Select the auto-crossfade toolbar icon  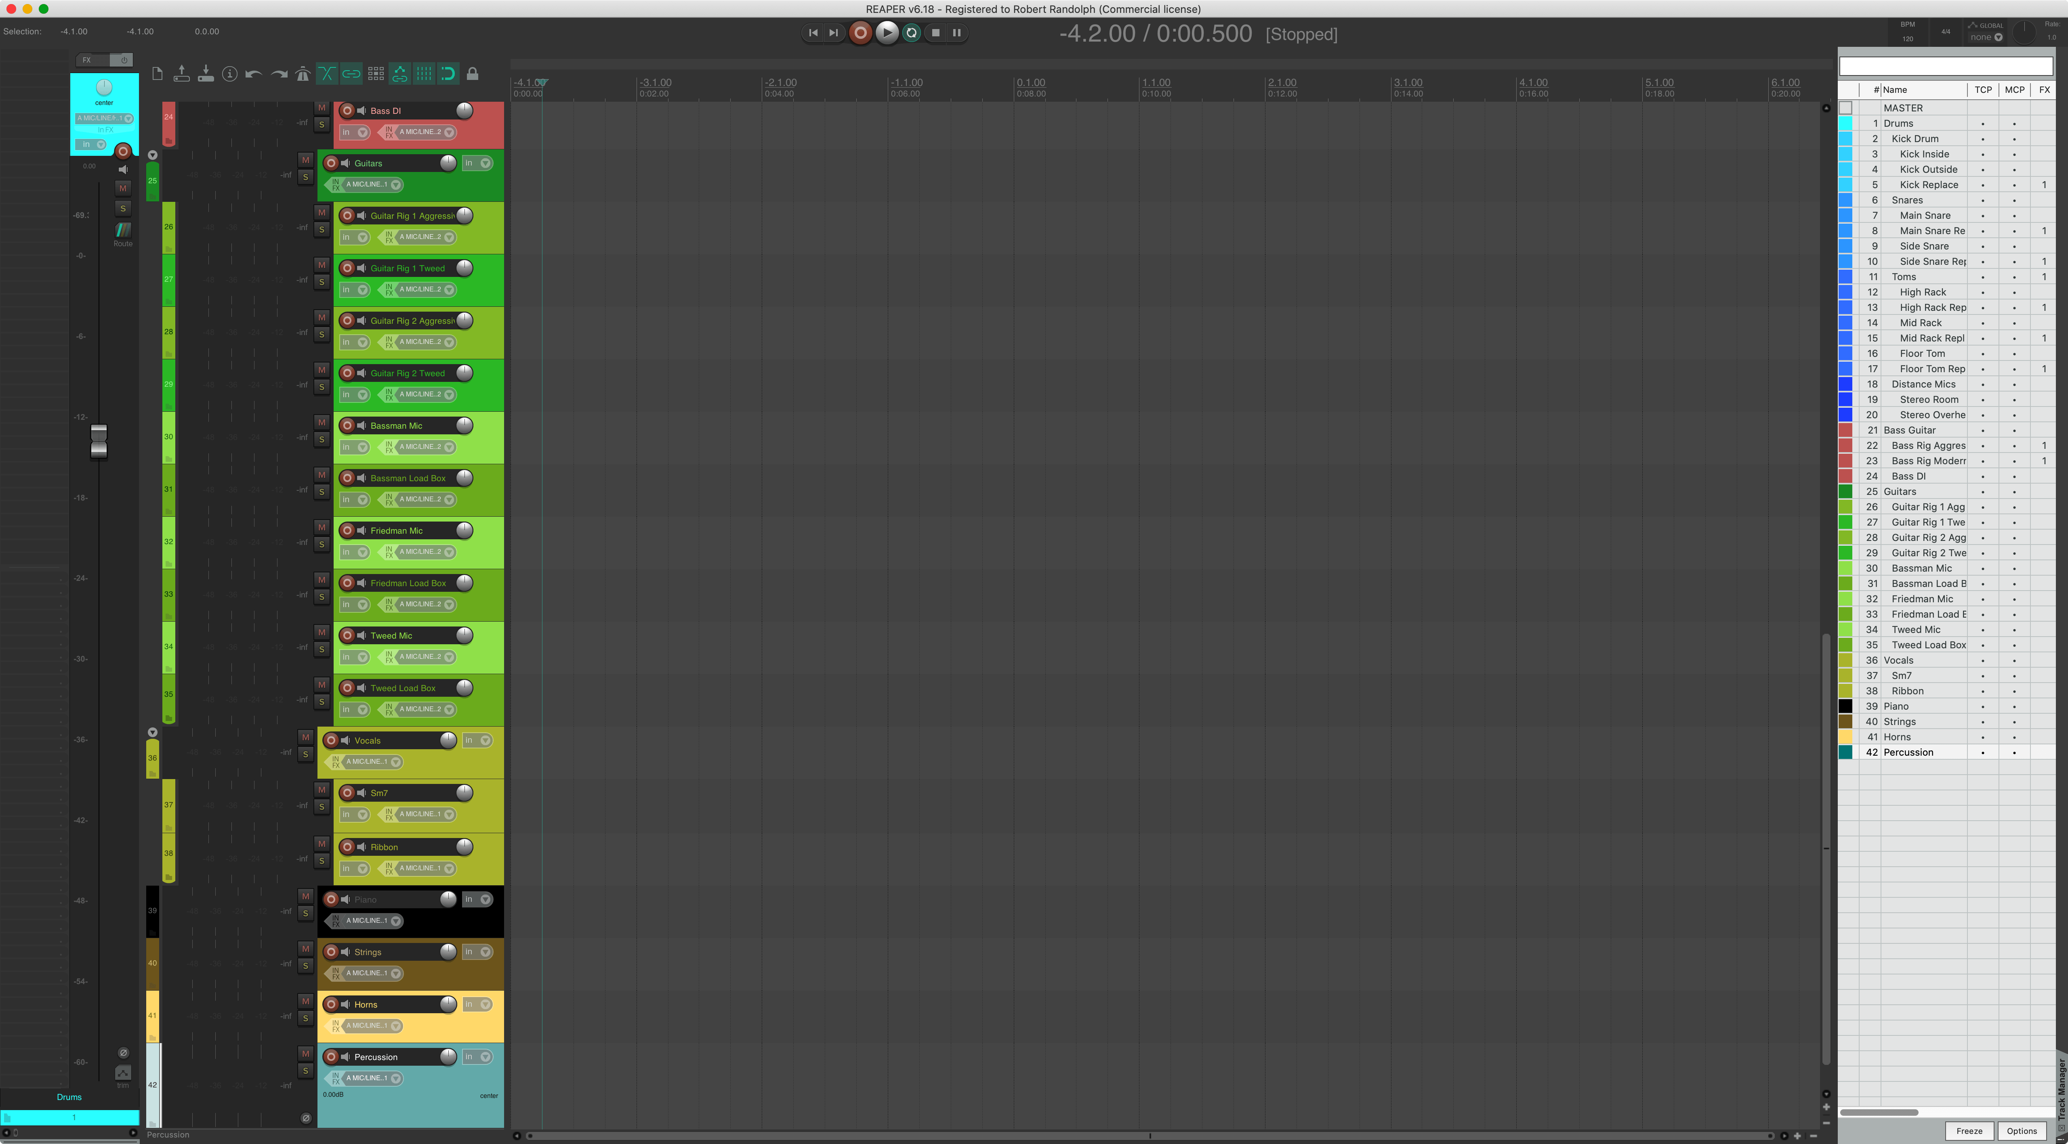[x=328, y=73]
